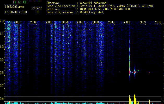Click the 2006 time axis label
This screenshot has height=104, width=164.
(x=96, y=22)
